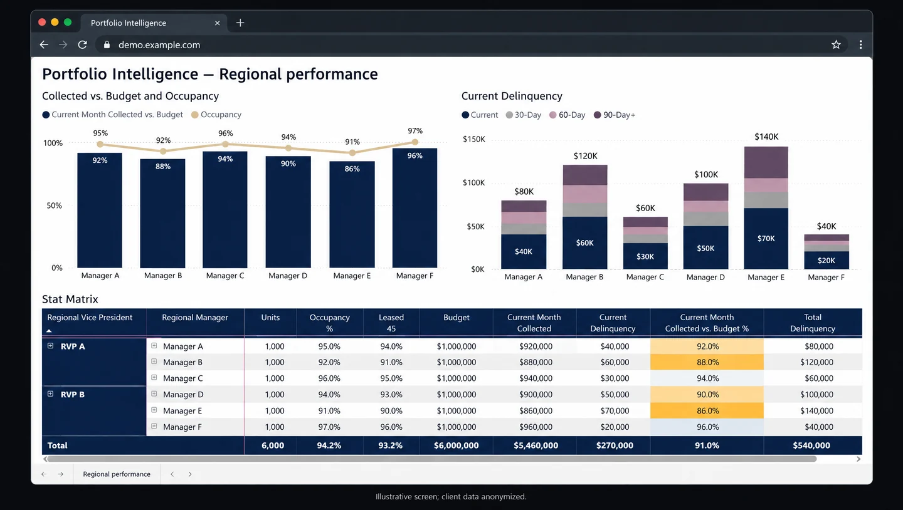Expand the Manager C row
903x510 pixels.
(x=154, y=378)
